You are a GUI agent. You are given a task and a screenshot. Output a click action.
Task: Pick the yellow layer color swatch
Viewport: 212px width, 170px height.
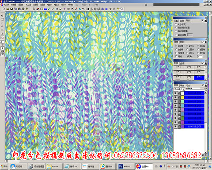tap(182, 97)
